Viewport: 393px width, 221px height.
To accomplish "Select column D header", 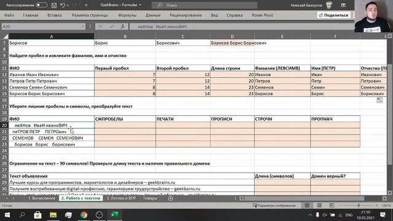I will click(x=232, y=37).
